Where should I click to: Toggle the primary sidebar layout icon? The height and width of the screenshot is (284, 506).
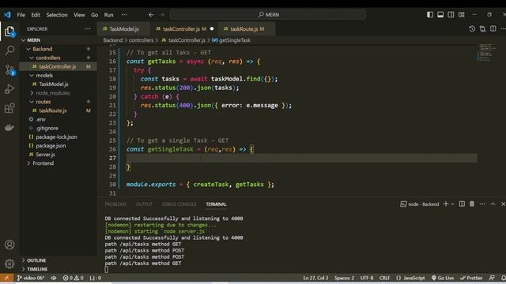pos(430,15)
